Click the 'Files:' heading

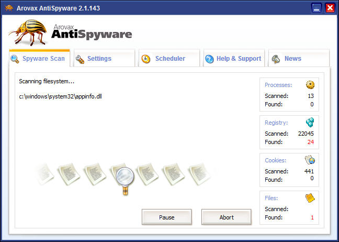(272, 198)
